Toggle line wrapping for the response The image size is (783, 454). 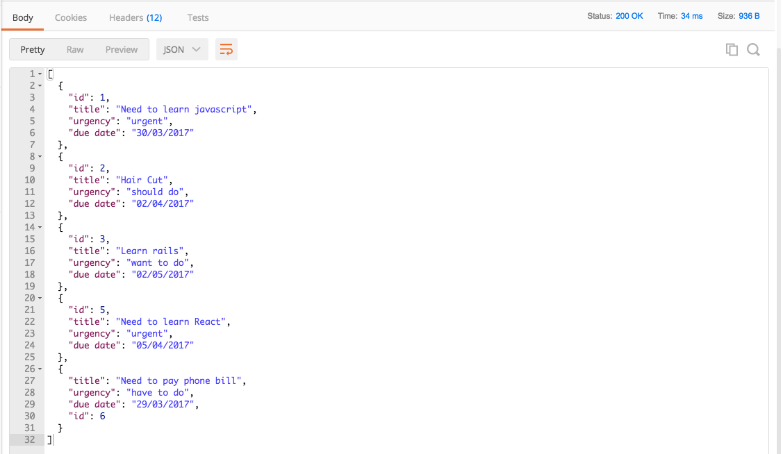pos(226,49)
